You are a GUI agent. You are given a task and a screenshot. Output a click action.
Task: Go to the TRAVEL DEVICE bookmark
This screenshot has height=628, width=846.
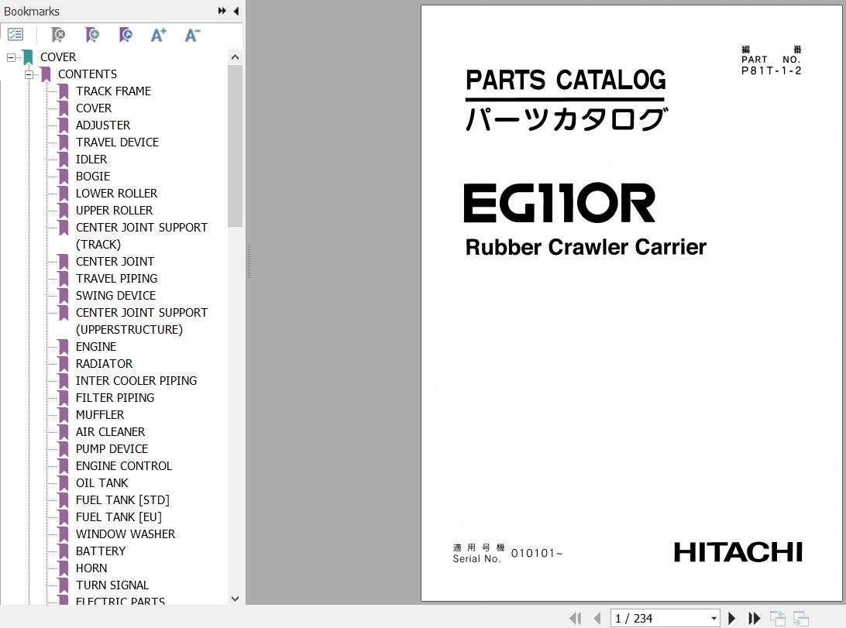[117, 142]
